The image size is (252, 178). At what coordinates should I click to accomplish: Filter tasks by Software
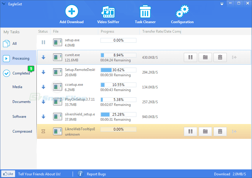[19, 117]
